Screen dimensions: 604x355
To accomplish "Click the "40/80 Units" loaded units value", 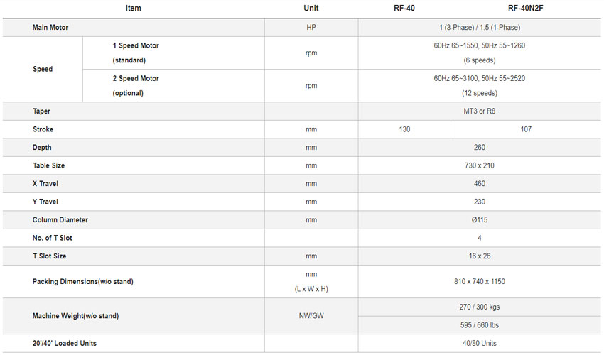I will pos(479,344).
